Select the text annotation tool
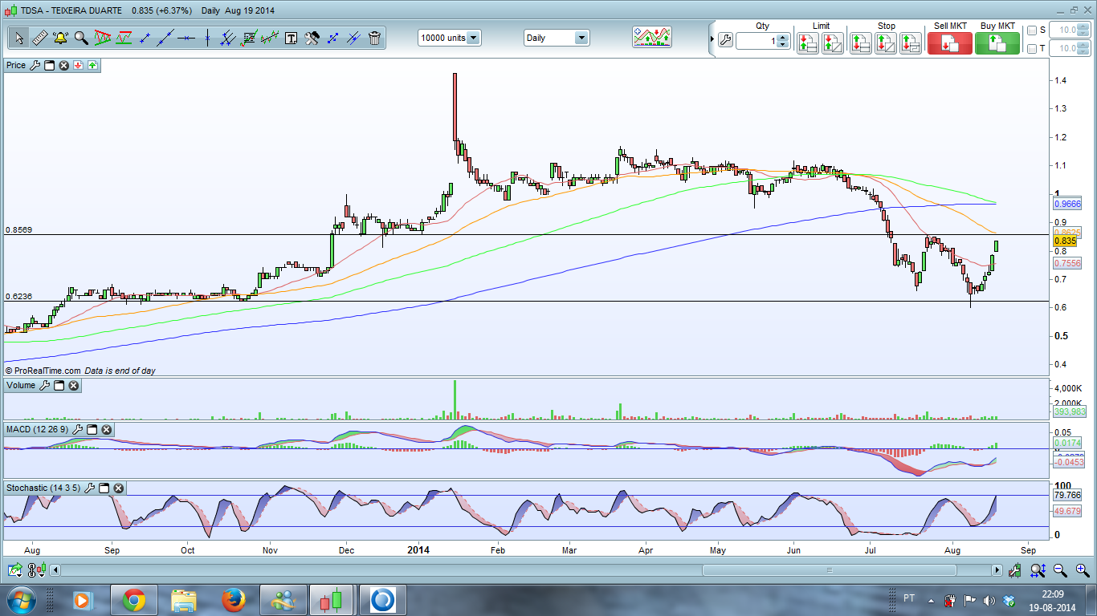Screen dimensions: 1097x616 pyautogui.click(x=291, y=38)
